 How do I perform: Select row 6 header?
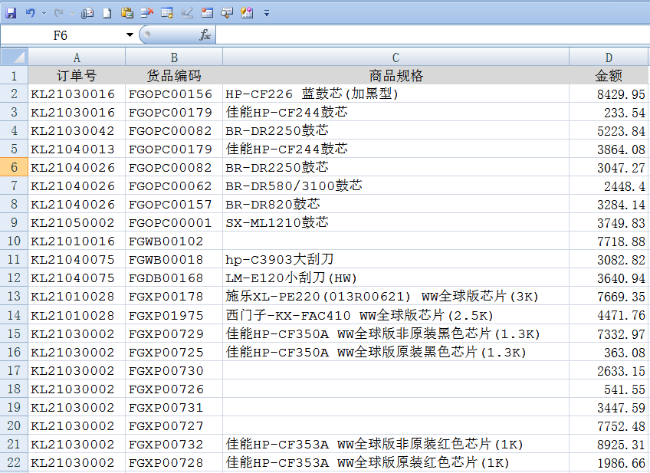click(x=14, y=167)
